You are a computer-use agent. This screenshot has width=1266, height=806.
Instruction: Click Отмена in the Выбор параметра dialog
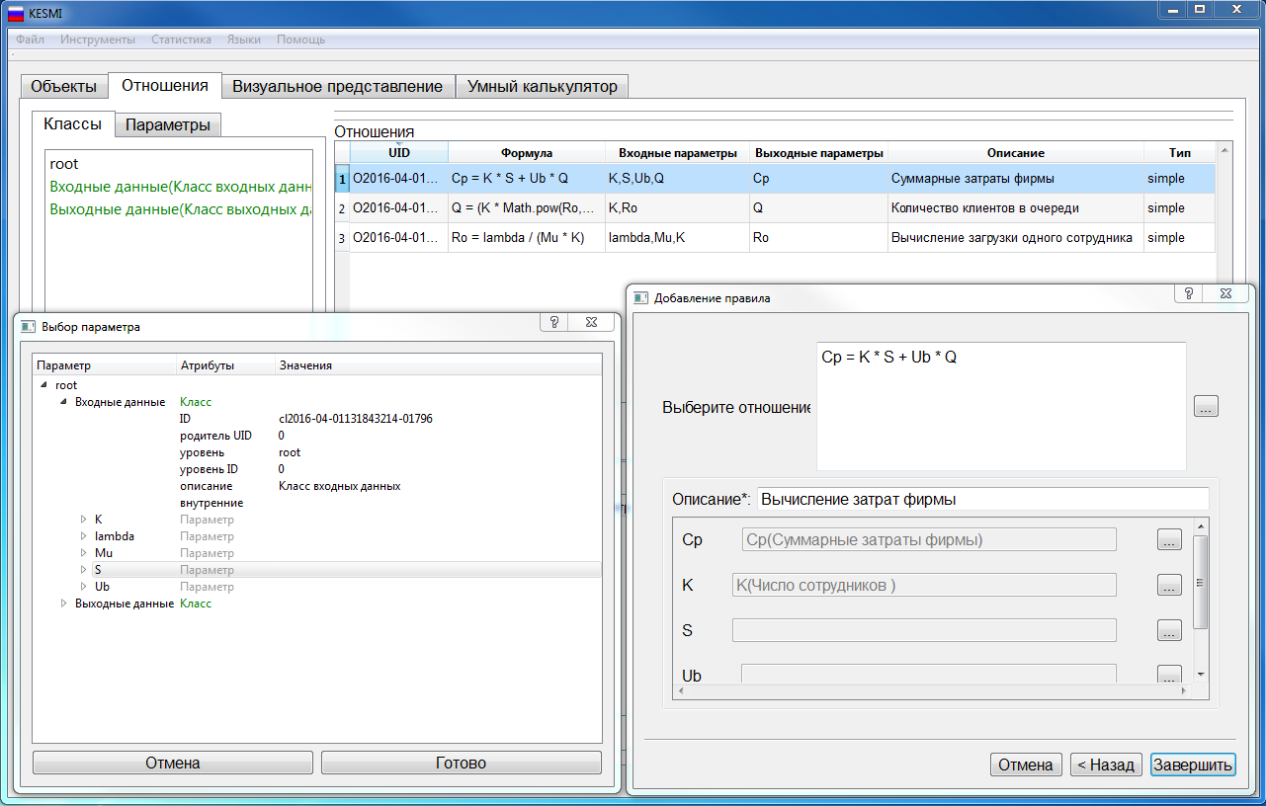[173, 763]
